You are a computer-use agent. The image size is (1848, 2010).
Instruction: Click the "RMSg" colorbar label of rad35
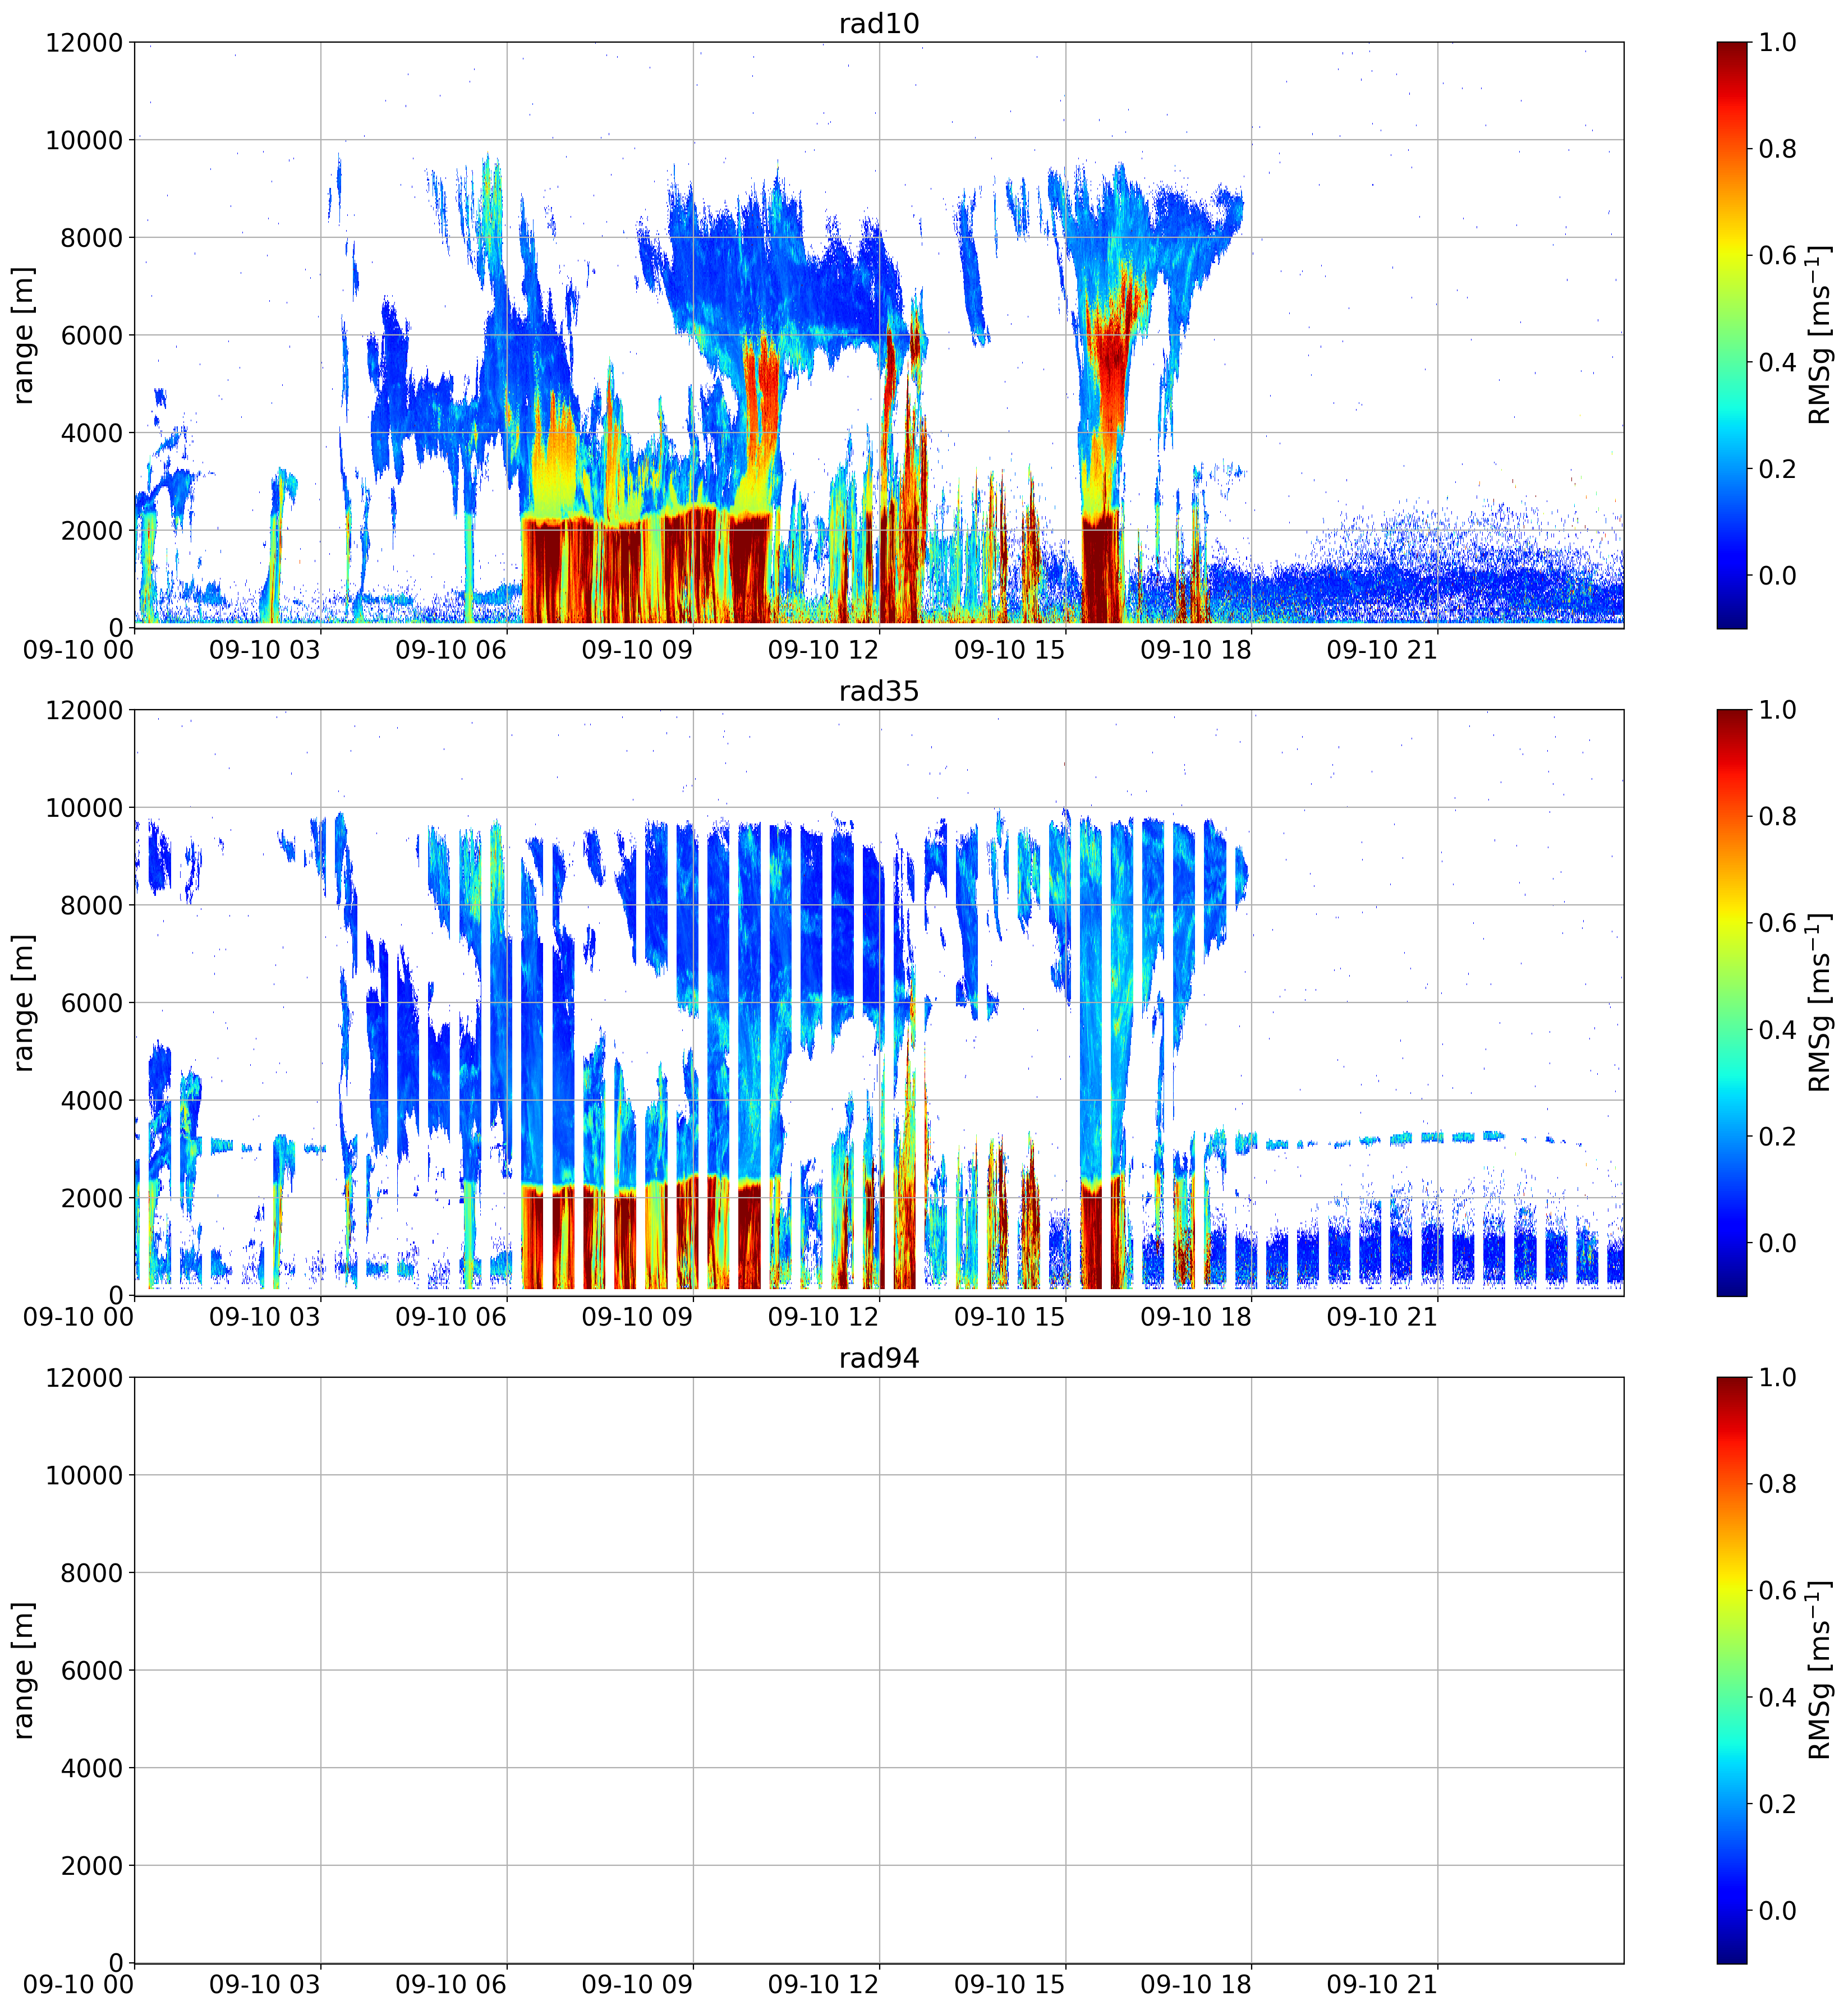1819,1002
